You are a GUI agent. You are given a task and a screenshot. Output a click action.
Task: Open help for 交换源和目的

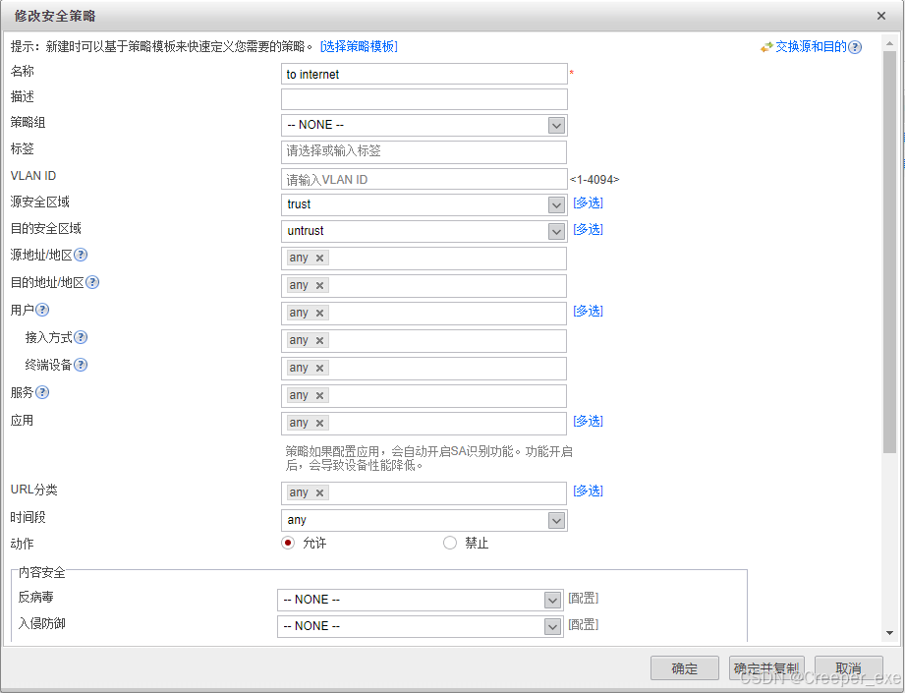[x=855, y=47]
